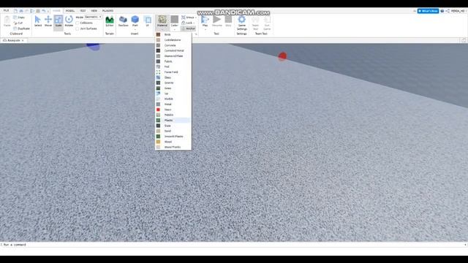Expand the Lock dropdown arrow
468x263 pixels.
click(x=194, y=23)
